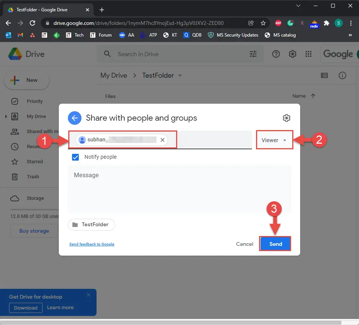Click the browser forward arrow
Viewport: 359px width, 325px height.
point(20,23)
